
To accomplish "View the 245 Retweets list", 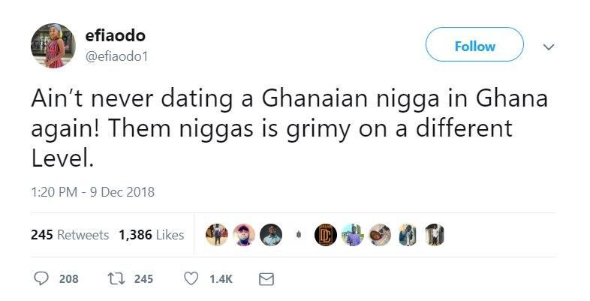I will [70, 235].
